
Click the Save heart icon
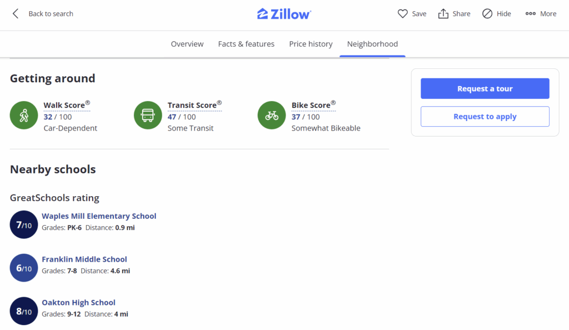coord(403,14)
